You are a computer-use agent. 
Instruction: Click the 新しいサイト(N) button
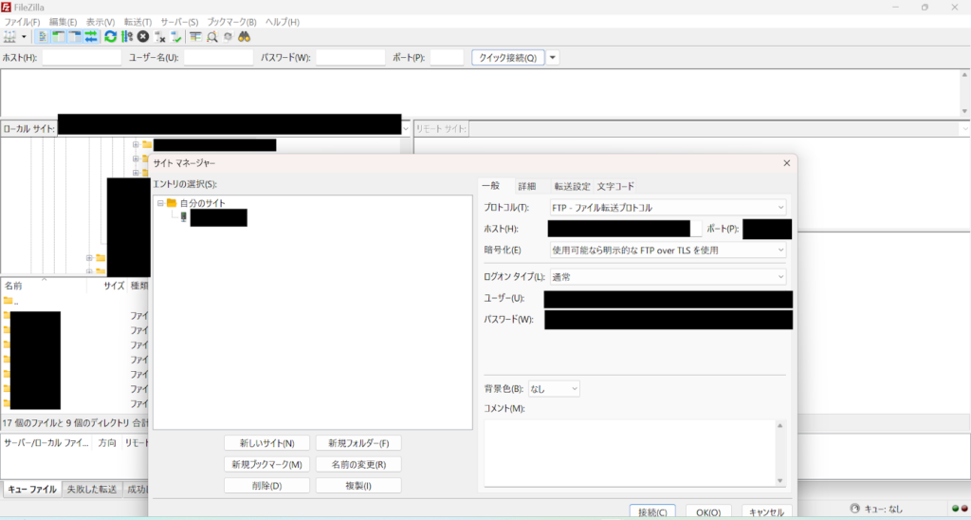point(266,443)
